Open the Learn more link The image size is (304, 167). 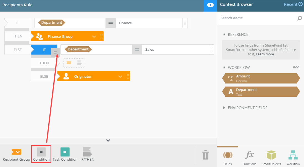point(265,54)
